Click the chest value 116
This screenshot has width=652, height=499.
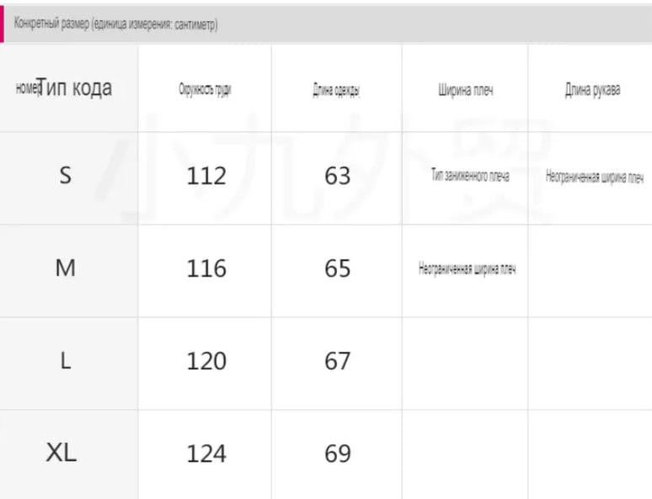206,268
